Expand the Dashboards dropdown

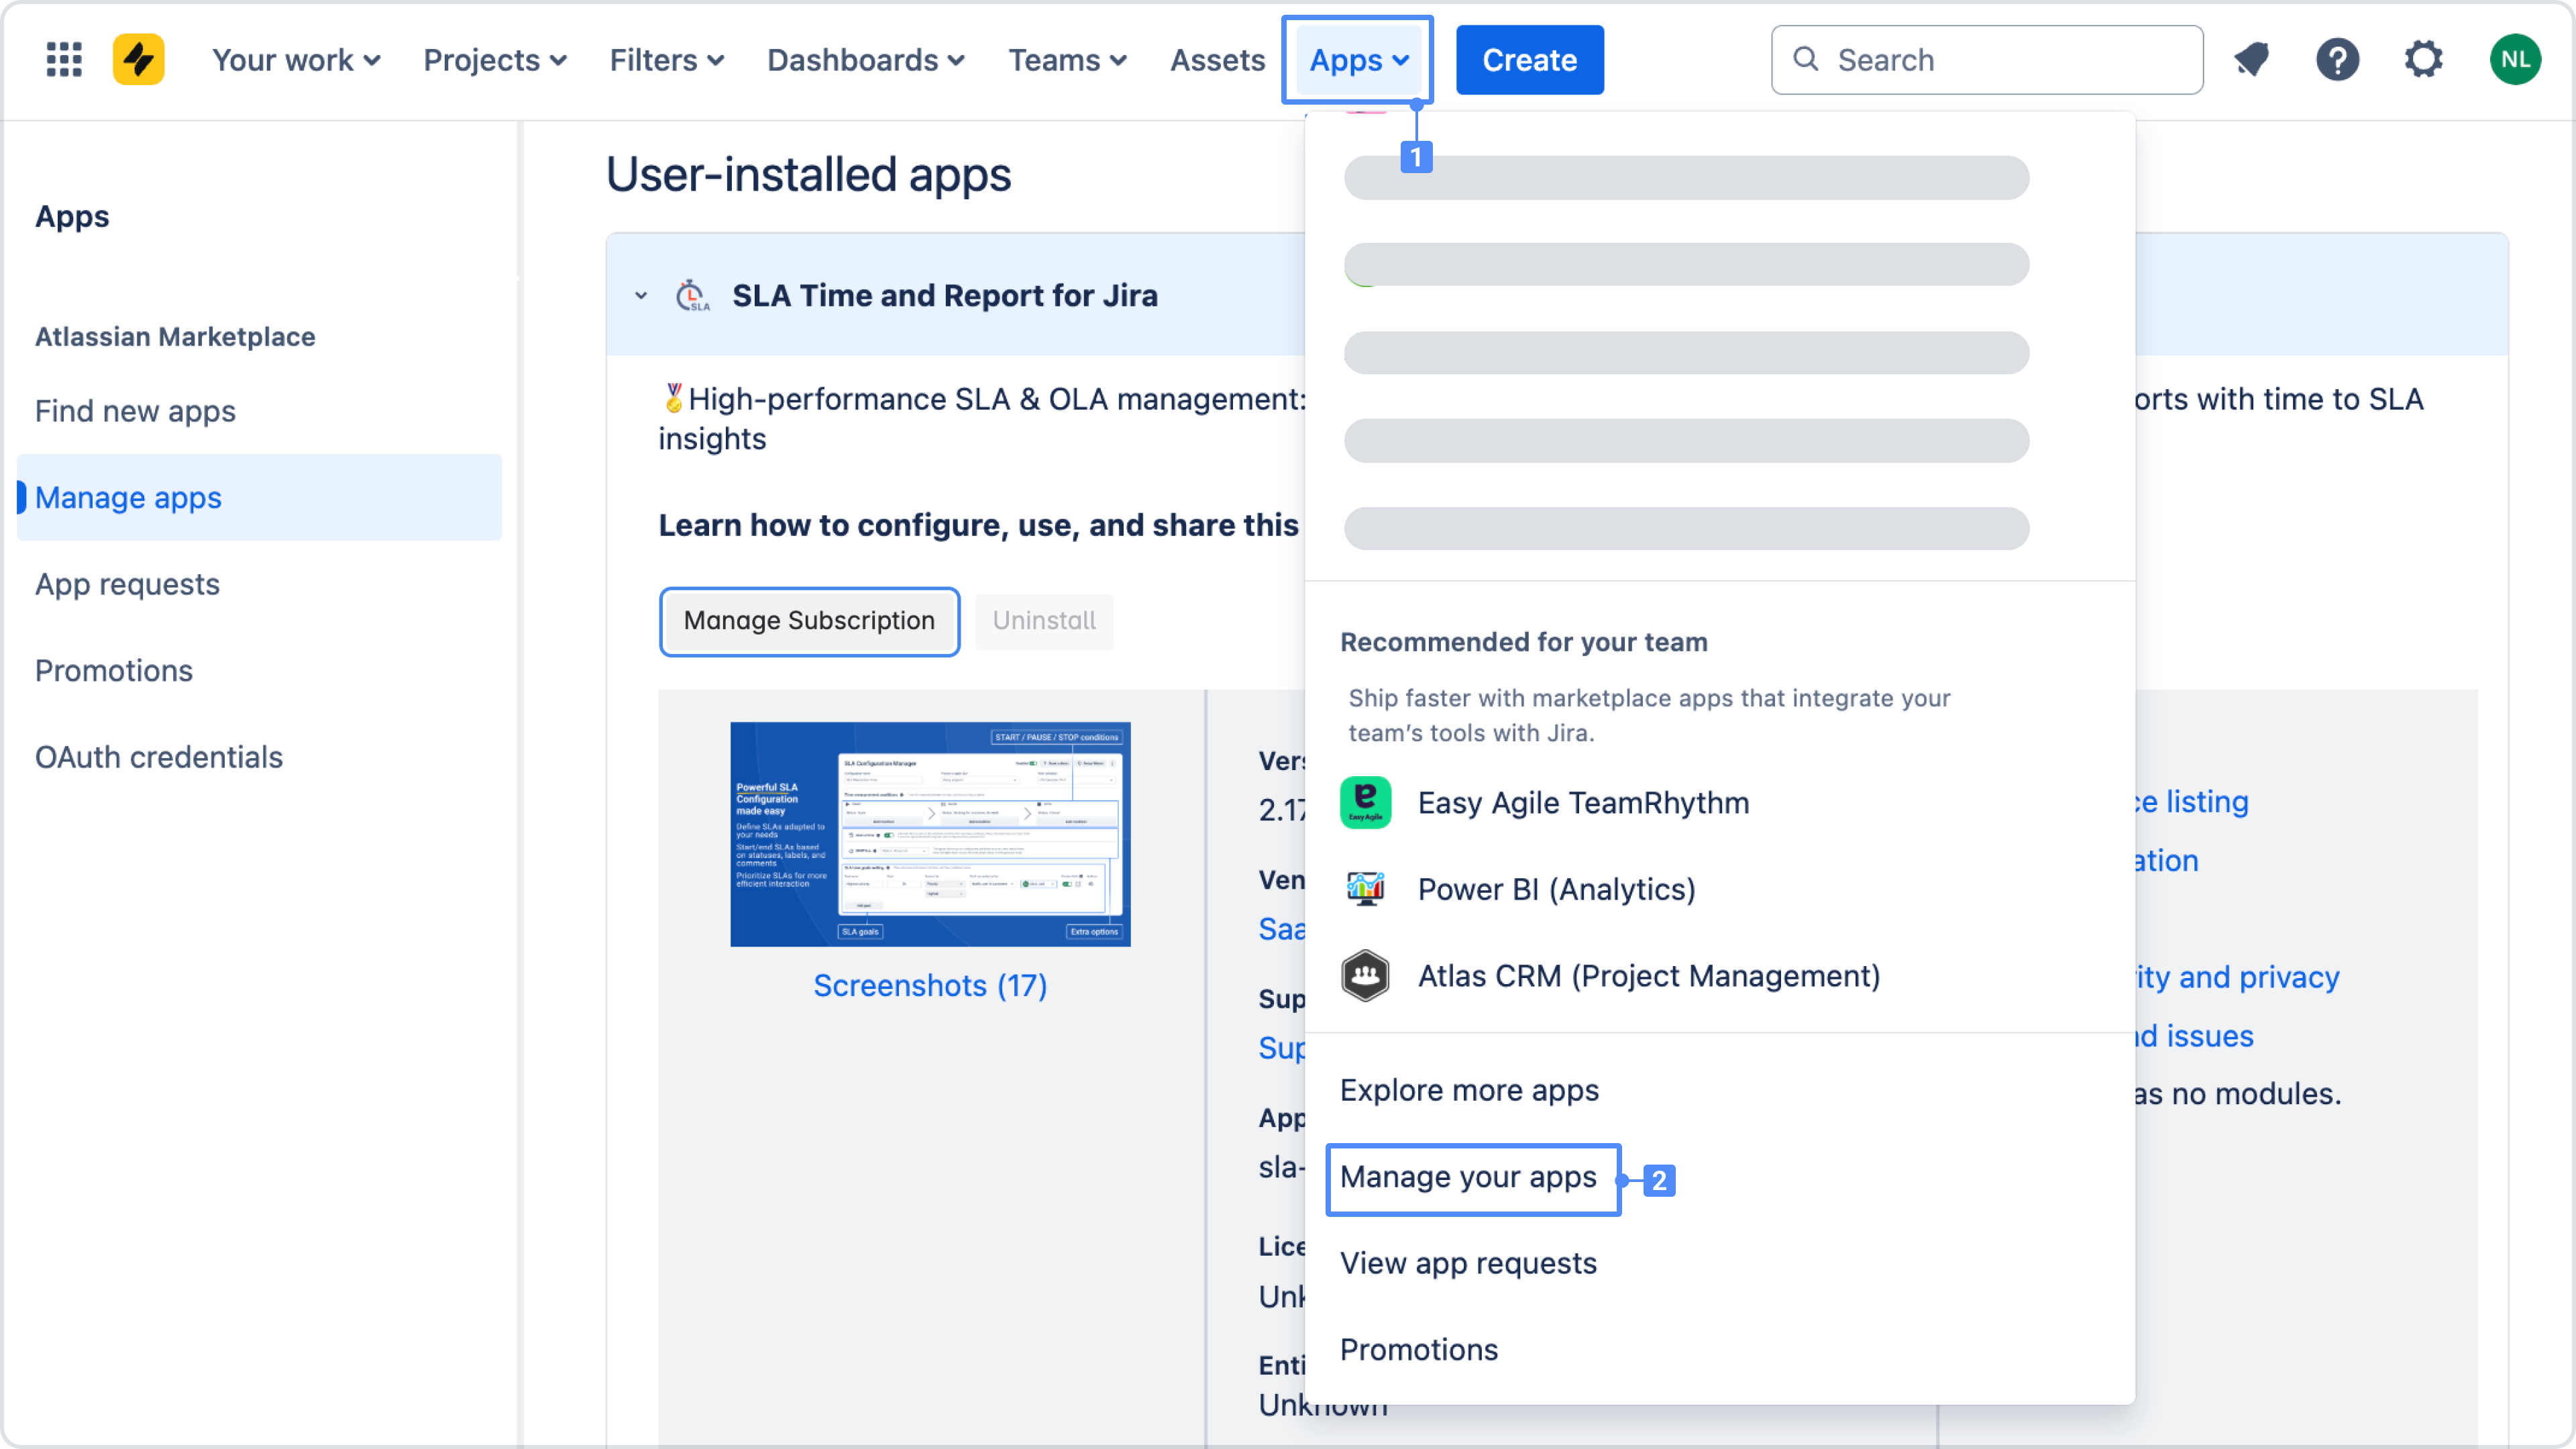point(865,60)
